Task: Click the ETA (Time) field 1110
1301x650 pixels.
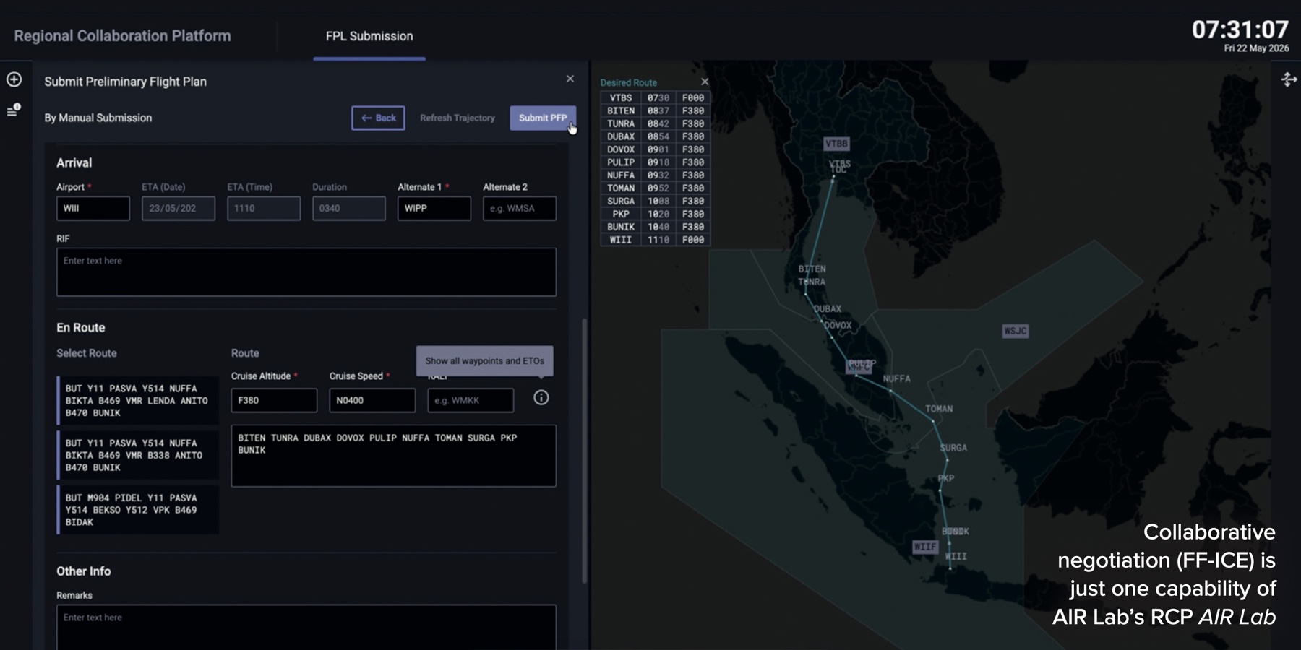Action: 264,208
